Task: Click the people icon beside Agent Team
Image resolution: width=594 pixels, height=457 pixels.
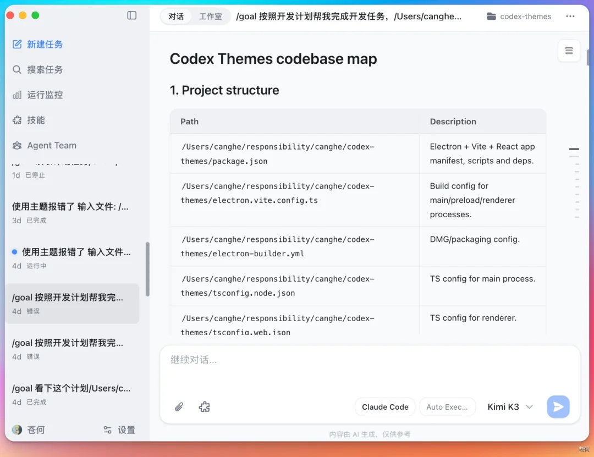Action: [x=17, y=146]
